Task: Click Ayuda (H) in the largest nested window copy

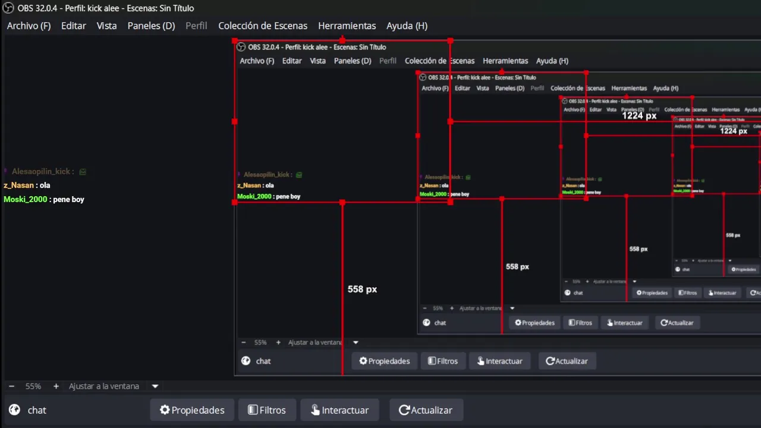Action: point(552,61)
